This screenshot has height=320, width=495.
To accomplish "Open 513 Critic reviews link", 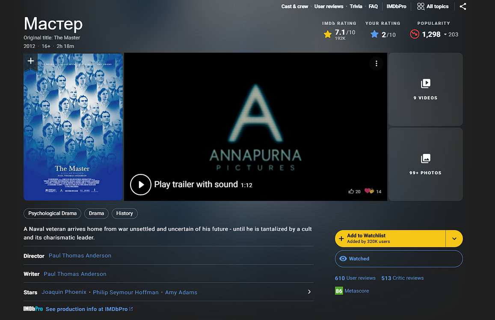I will pos(403,278).
